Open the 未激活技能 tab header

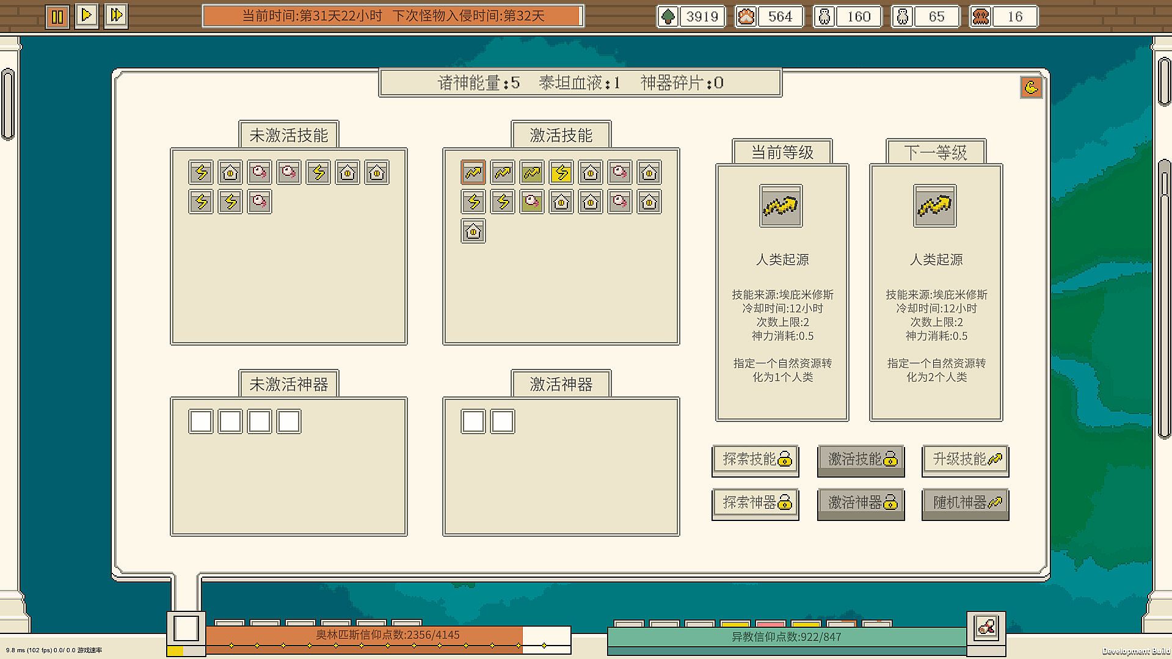tap(289, 135)
